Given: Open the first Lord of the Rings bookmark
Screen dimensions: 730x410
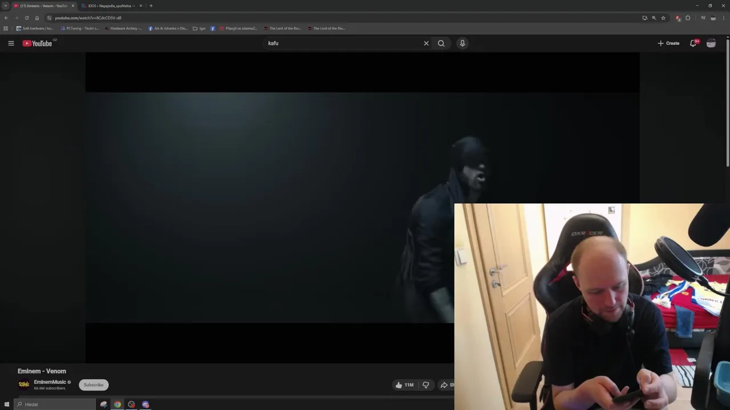Looking at the screenshot, I should click(x=282, y=28).
